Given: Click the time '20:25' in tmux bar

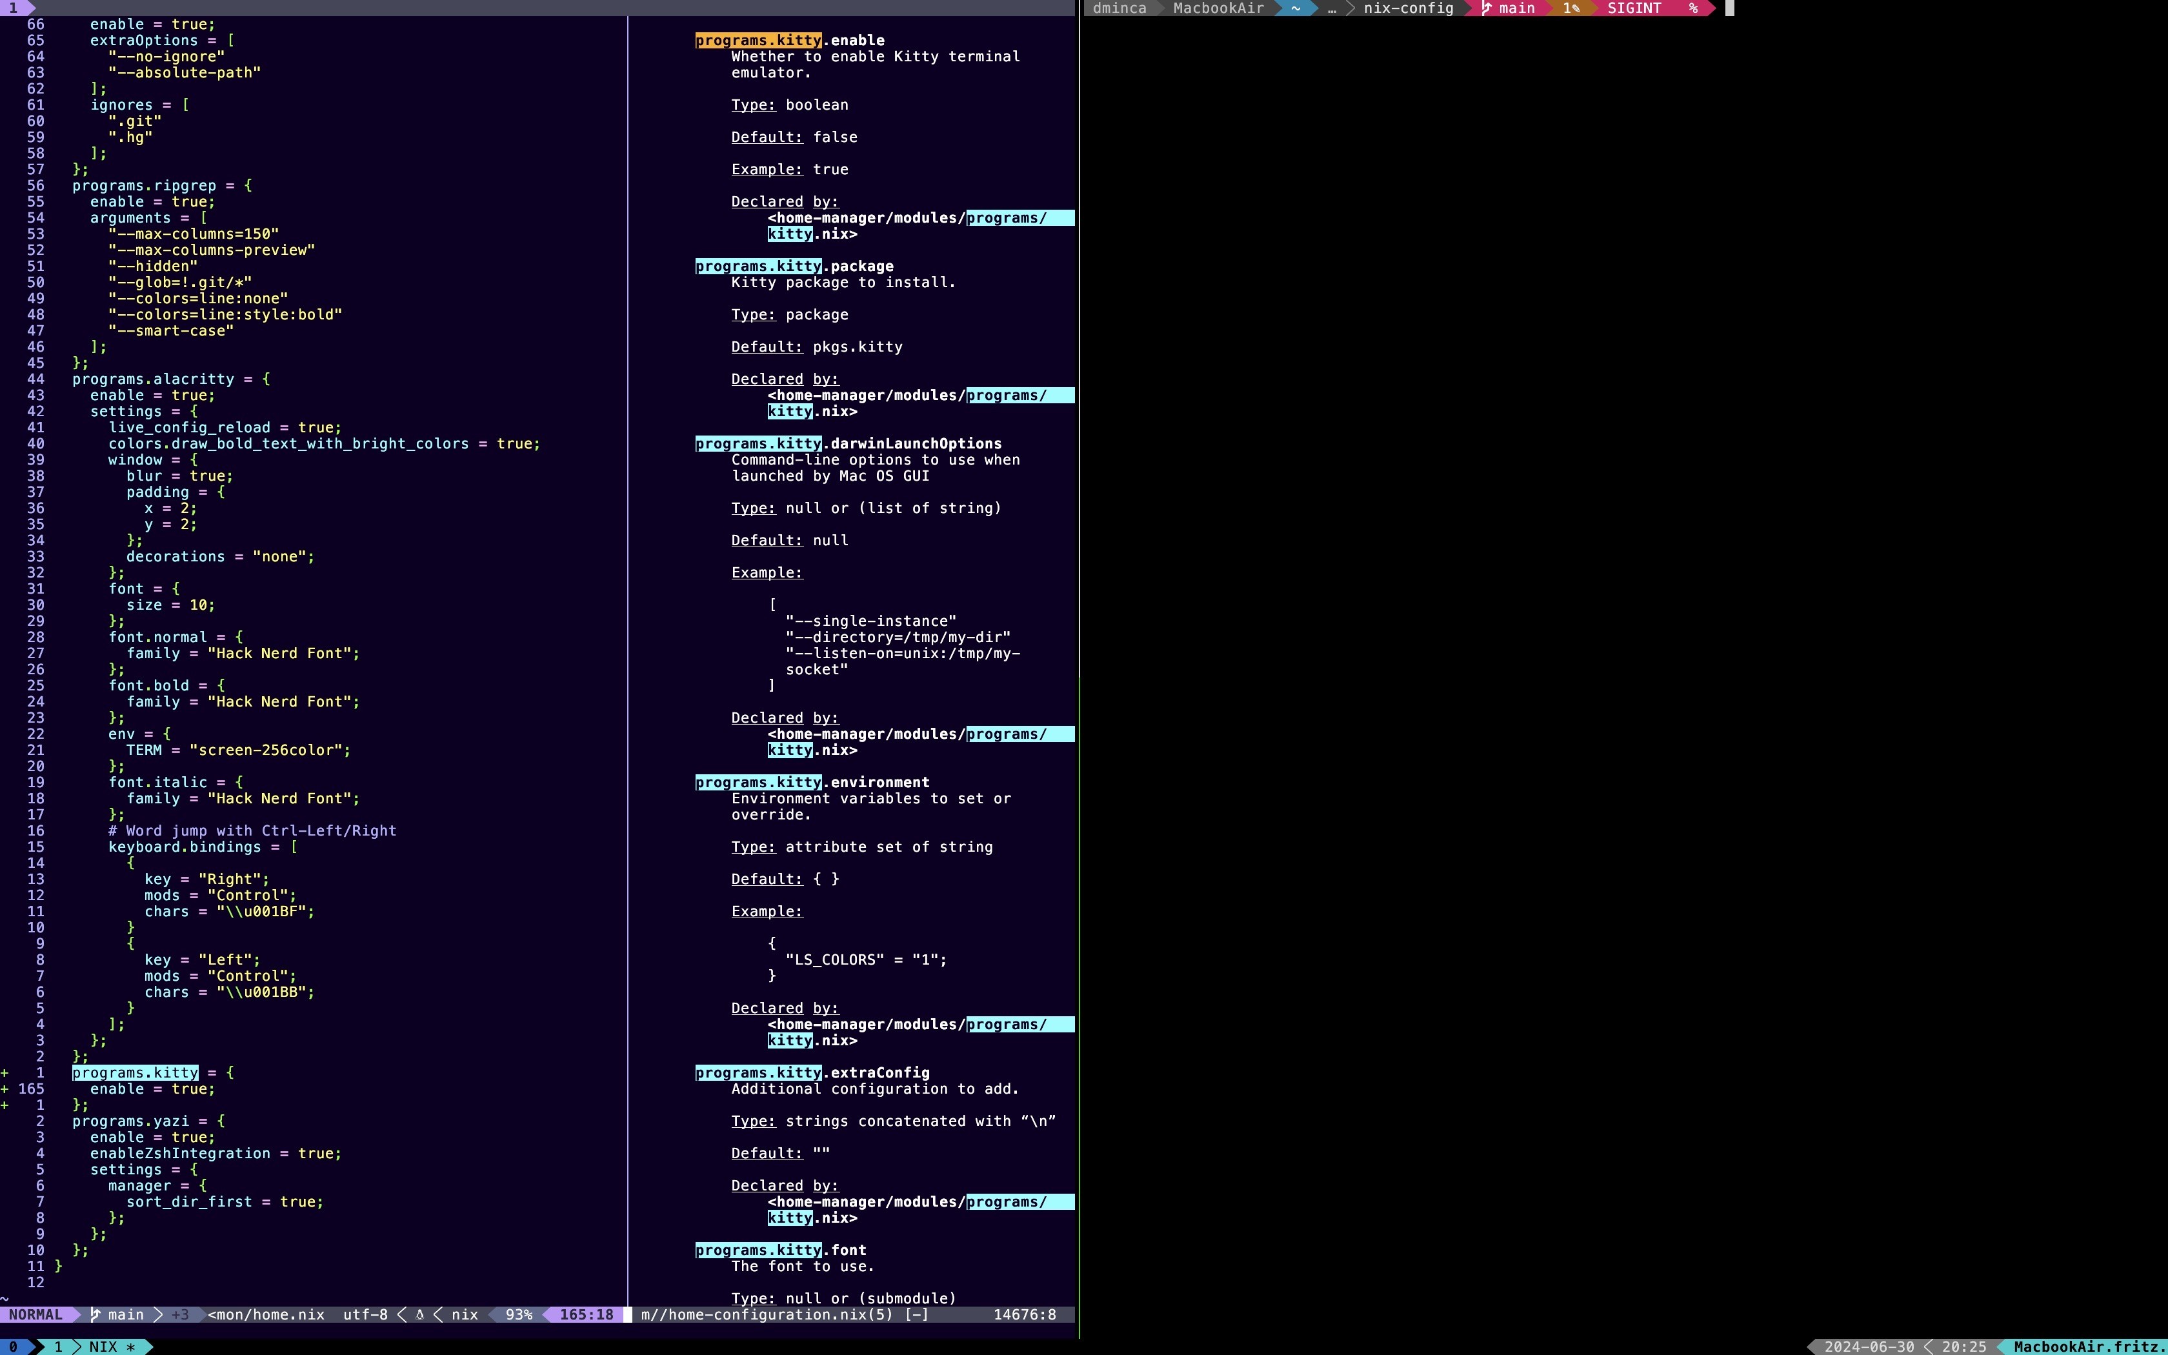Looking at the screenshot, I should 1963,1347.
